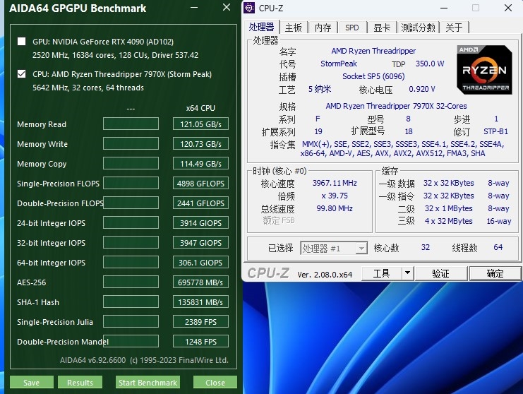The width and height of the screenshot is (523, 394).
Task: Close the AIDA64 window using title bar X
Action: [x=227, y=7]
